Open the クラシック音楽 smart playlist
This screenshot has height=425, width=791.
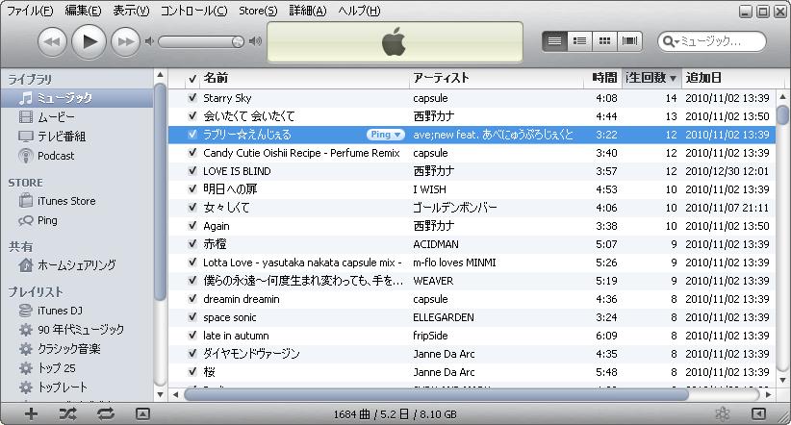click(x=60, y=349)
